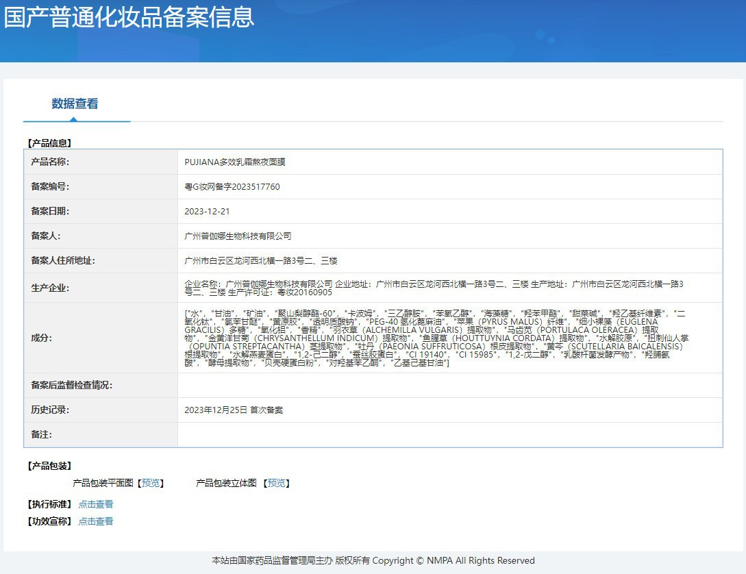
Task: Click the 【产品包装】 section heading
Action: (49, 466)
